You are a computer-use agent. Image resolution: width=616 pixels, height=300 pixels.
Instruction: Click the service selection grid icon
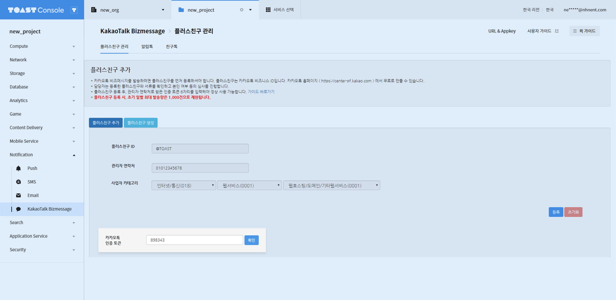coord(268,10)
